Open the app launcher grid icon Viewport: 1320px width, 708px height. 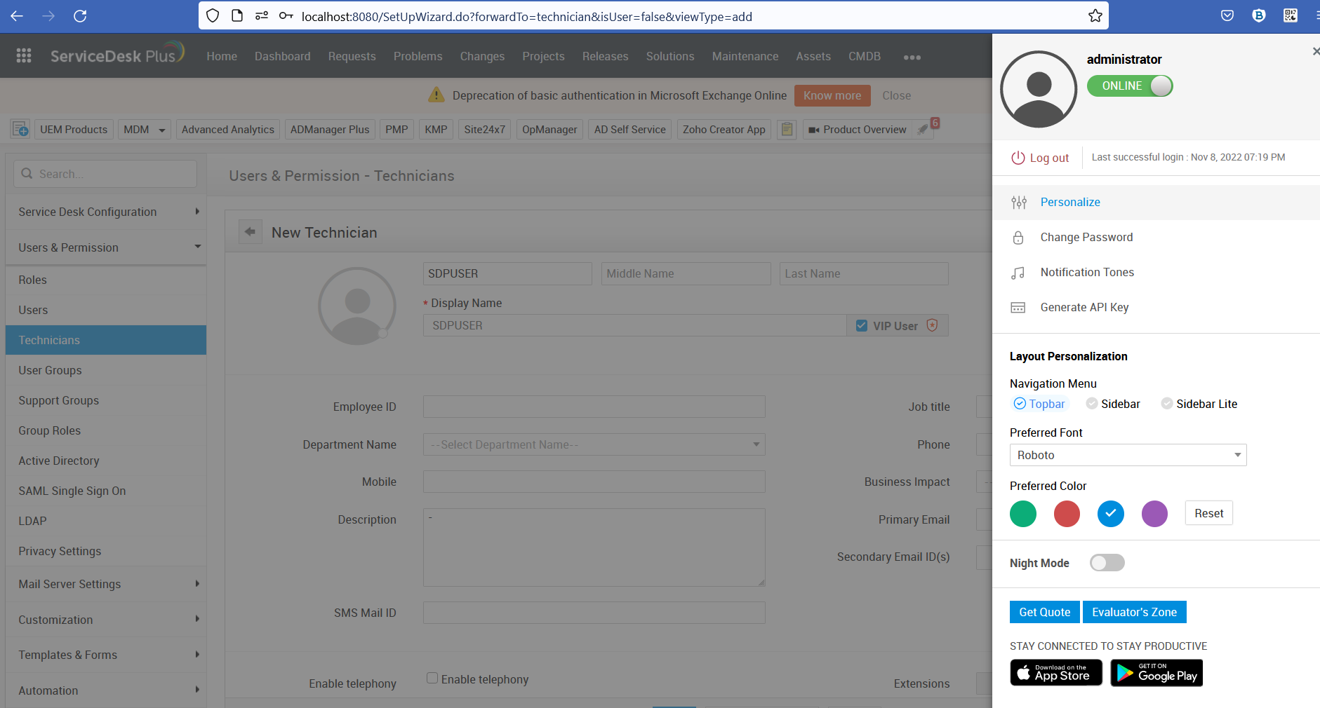(23, 55)
